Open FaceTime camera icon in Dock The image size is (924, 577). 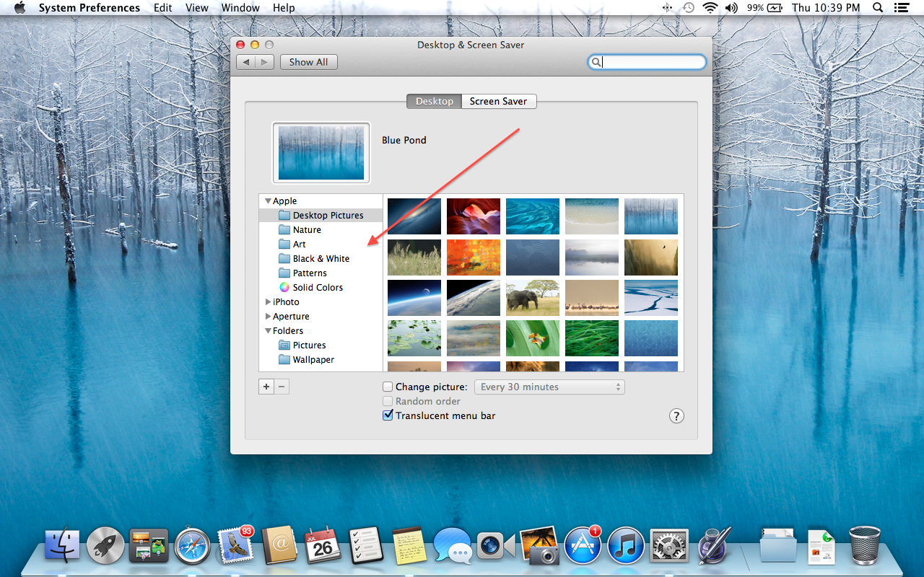pos(496,546)
